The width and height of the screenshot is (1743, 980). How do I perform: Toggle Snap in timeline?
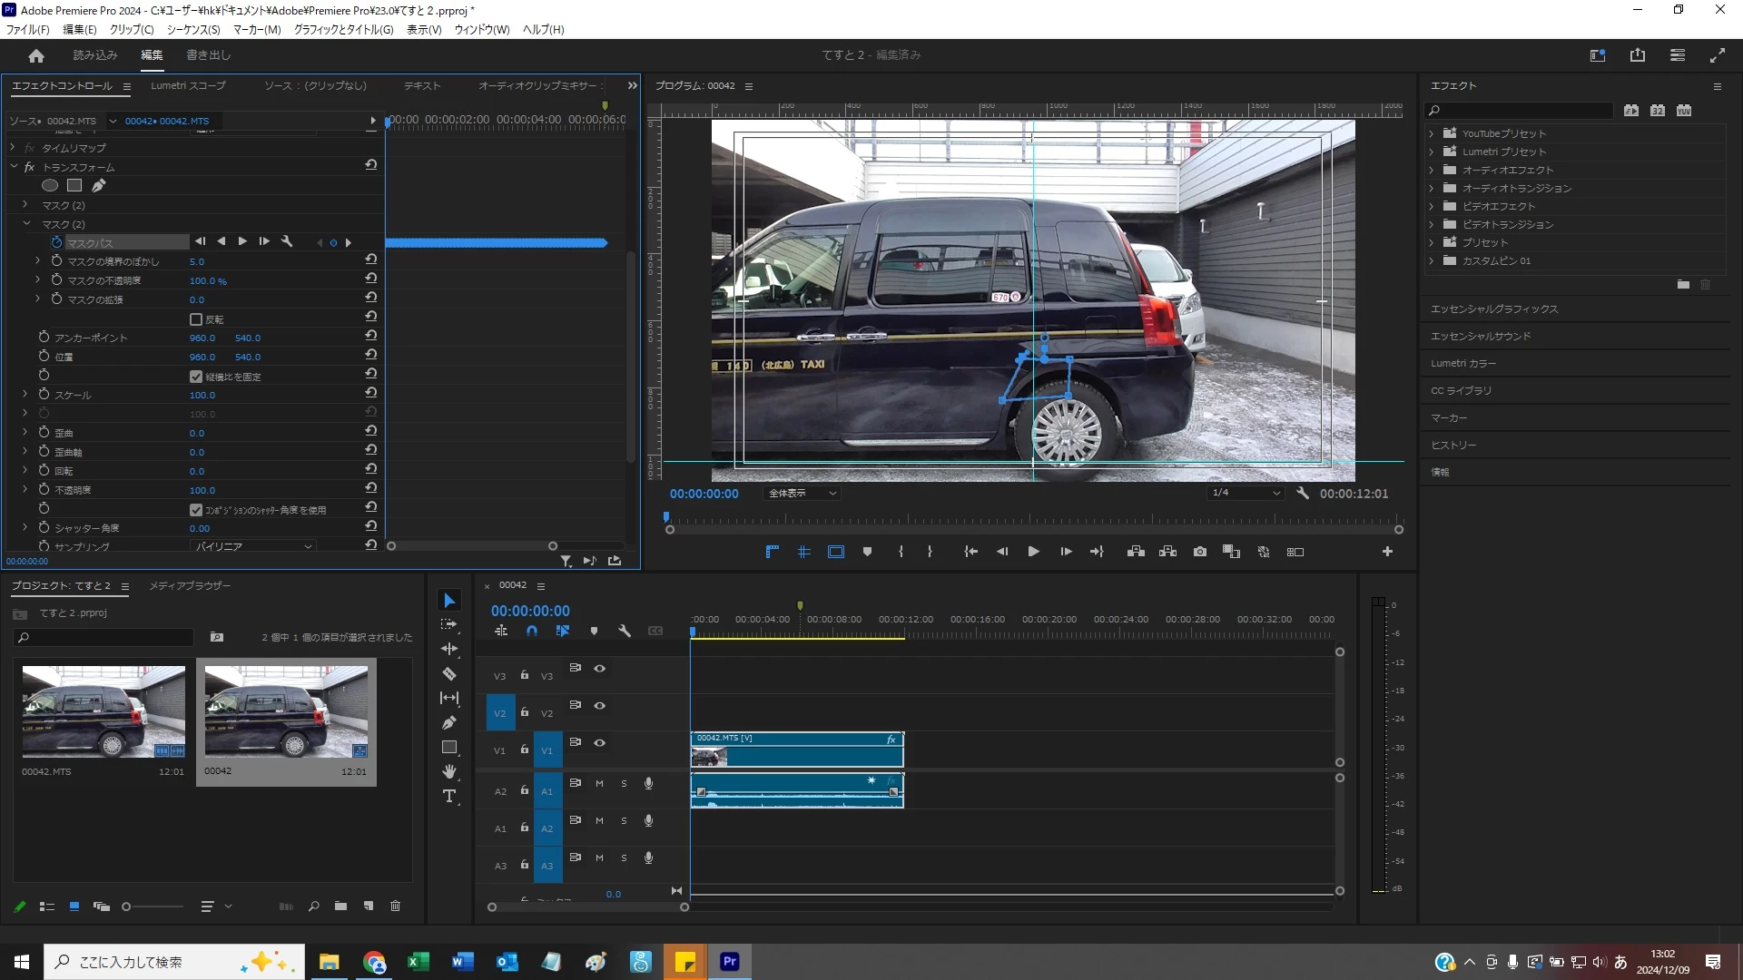pos(532,631)
